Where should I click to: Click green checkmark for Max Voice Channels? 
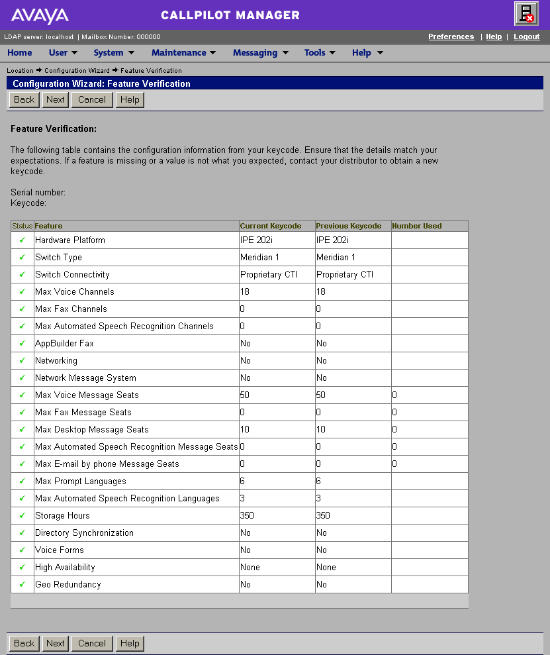(22, 291)
